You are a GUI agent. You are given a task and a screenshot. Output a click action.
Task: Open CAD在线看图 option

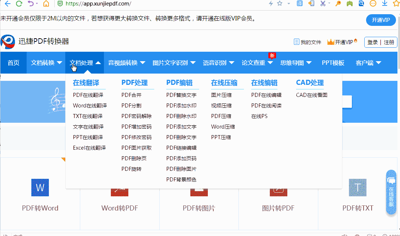pyautogui.click(x=312, y=95)
